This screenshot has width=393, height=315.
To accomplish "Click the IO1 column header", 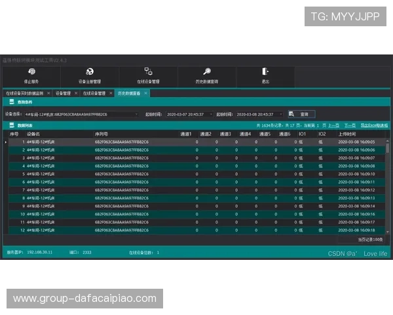I will 302,134.
